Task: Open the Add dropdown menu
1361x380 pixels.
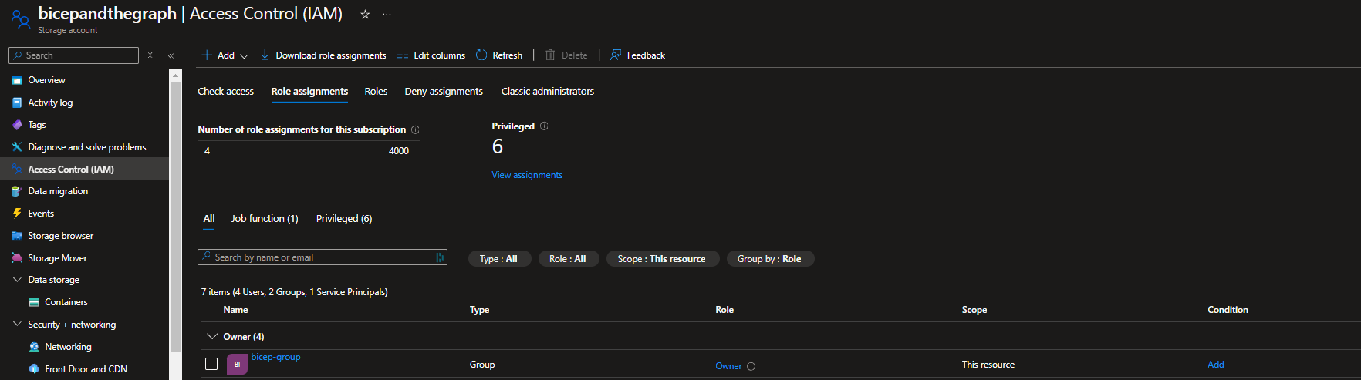Action: (225, 55)
